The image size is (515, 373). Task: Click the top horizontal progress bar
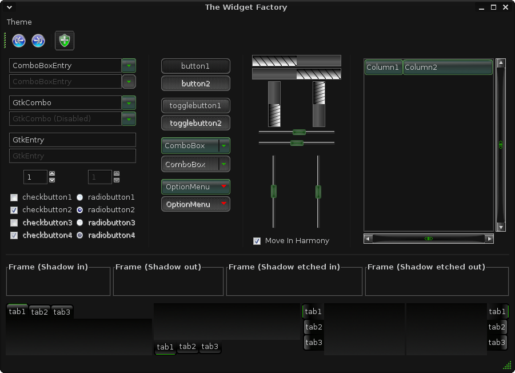tap(297, 61)
